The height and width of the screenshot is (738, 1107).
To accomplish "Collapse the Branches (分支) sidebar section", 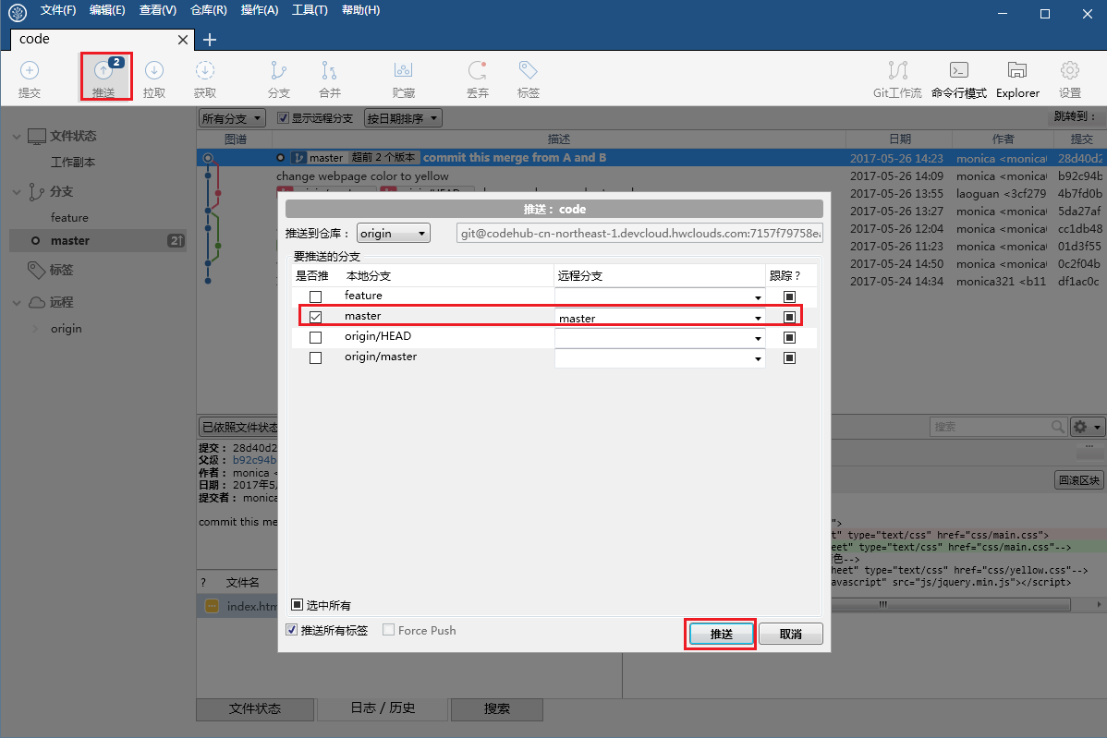I will click(17, 191).
